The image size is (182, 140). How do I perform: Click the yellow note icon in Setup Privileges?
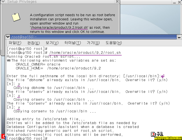pyautogui.click(x=16, y=17)
